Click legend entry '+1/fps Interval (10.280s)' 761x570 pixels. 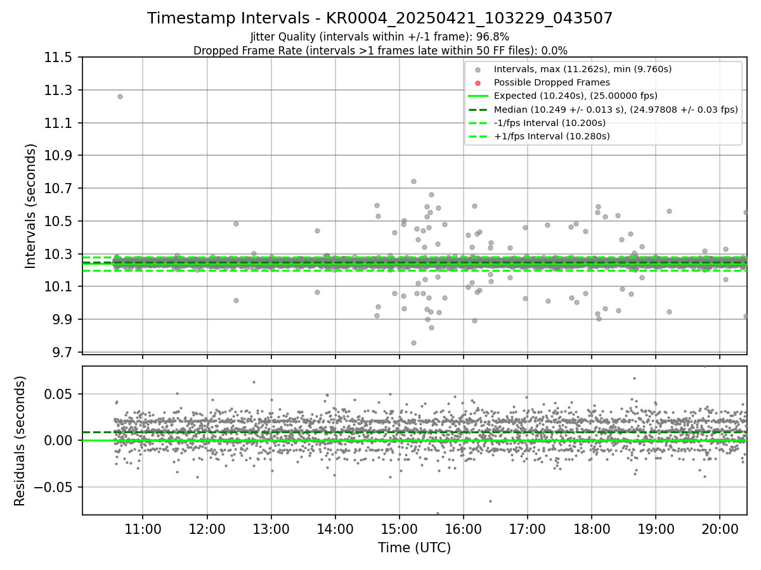(552, 136)
